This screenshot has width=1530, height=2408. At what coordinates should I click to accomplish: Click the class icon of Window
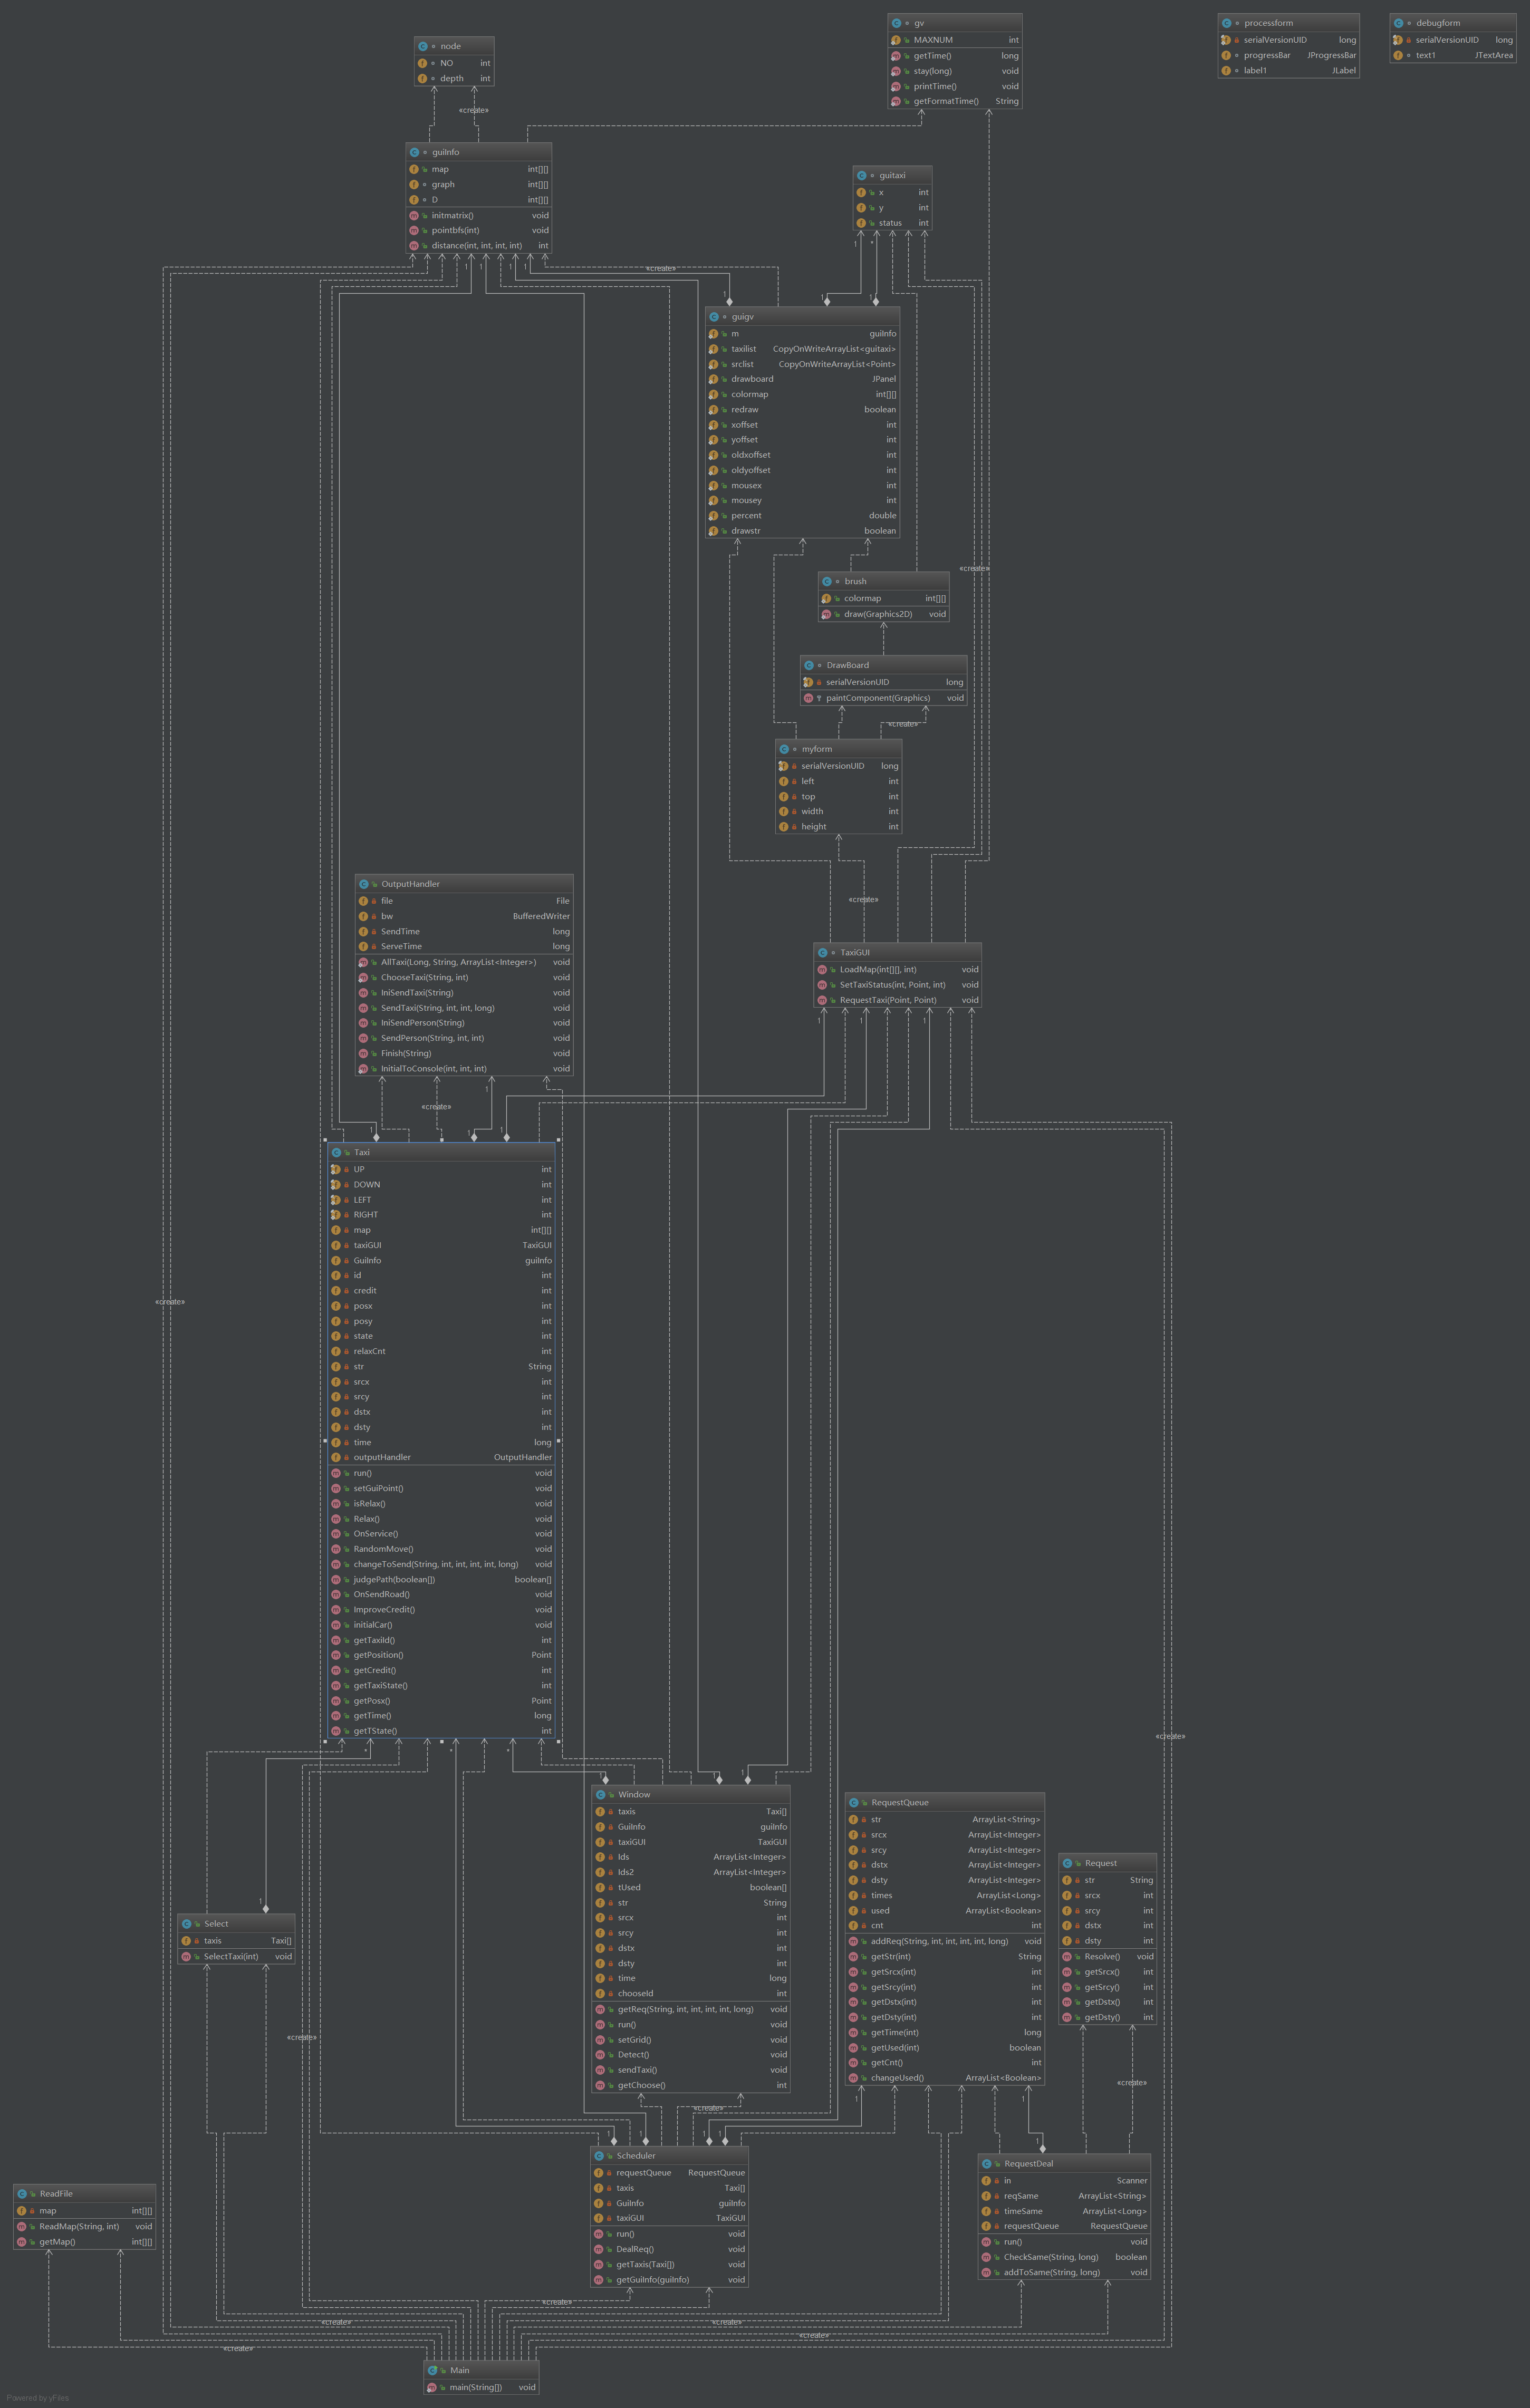tap(600, 1794)
